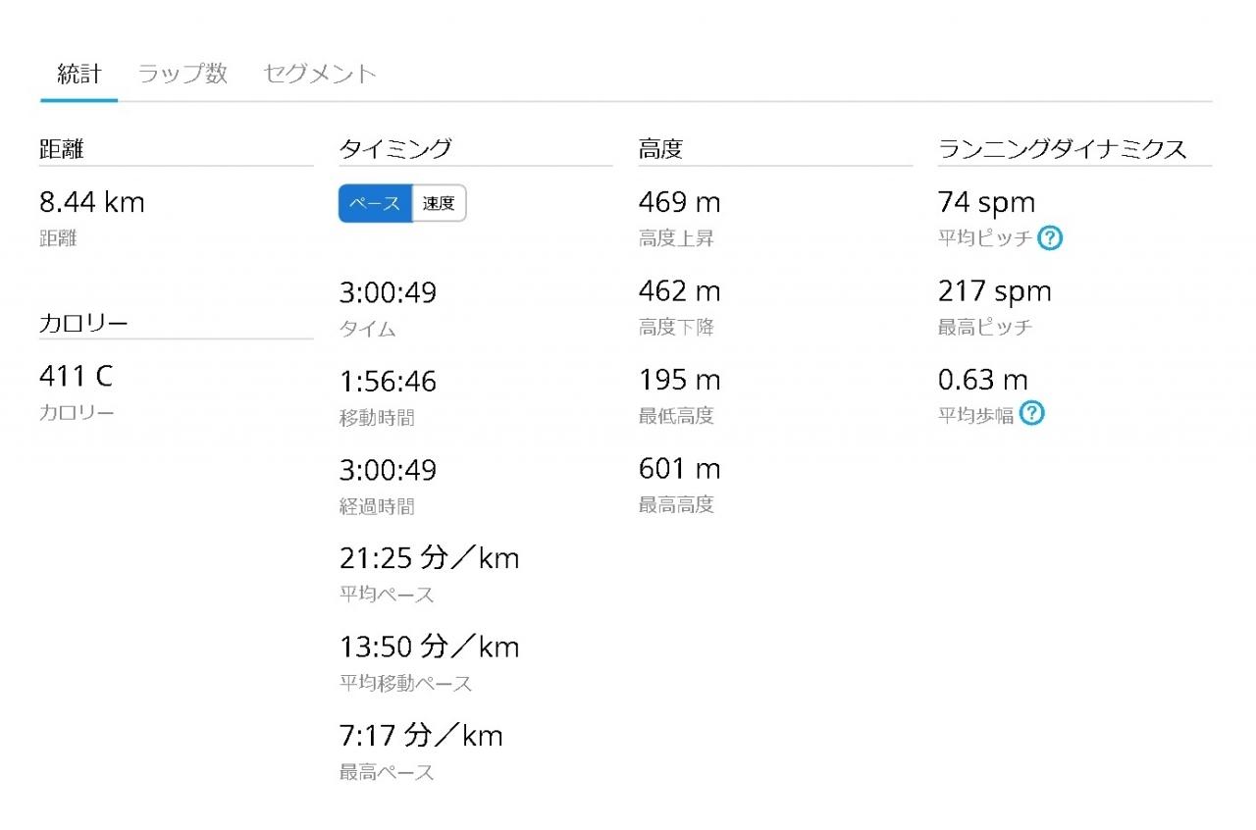Click the 8.44 km distance value
This screenshot has width=1256, height=830.
(x=92, y=203)
